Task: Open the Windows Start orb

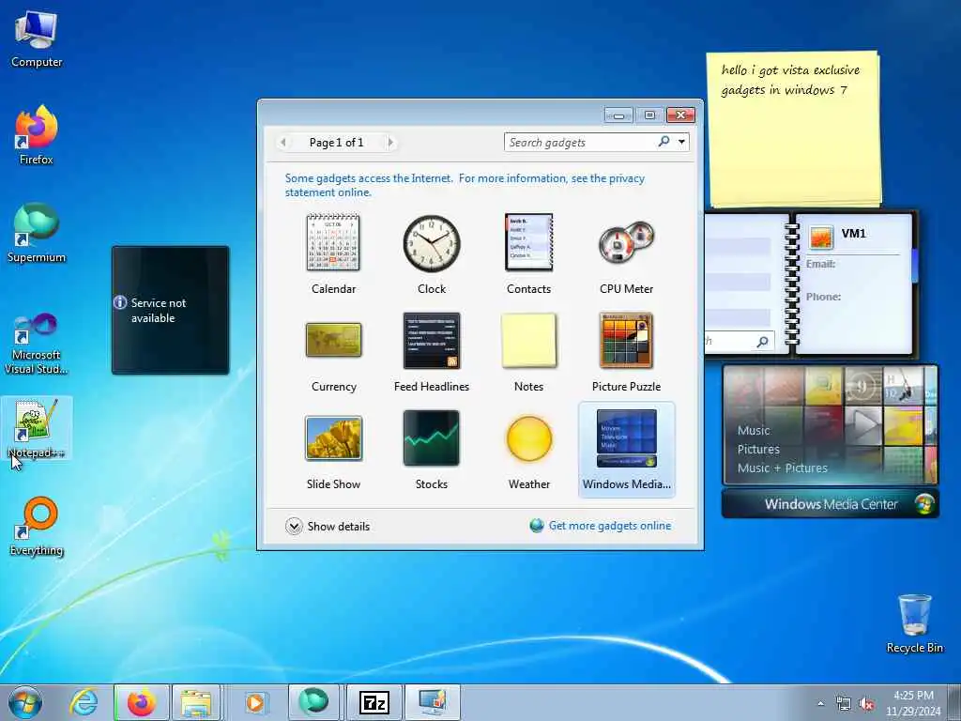Action: (25, 702)
